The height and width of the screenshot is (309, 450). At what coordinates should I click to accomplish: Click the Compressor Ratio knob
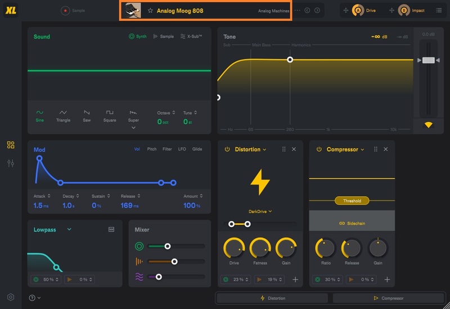click(326, 248)
